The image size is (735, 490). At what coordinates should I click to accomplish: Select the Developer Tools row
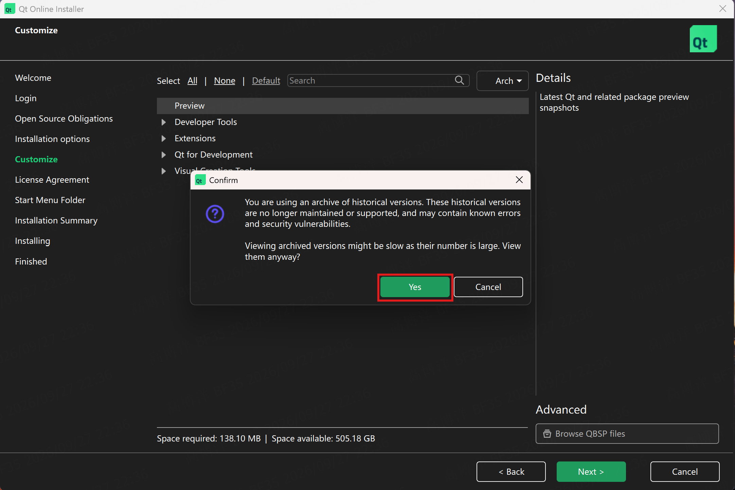click(343, 122)
